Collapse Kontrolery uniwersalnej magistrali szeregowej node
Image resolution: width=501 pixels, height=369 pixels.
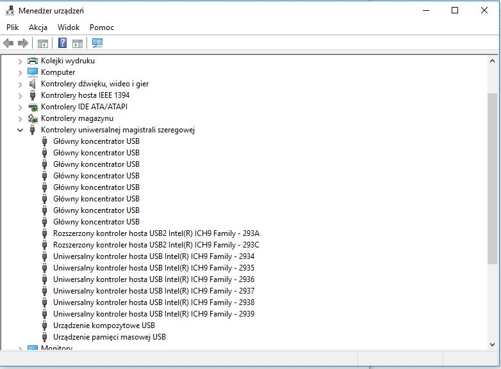[20, 130]
